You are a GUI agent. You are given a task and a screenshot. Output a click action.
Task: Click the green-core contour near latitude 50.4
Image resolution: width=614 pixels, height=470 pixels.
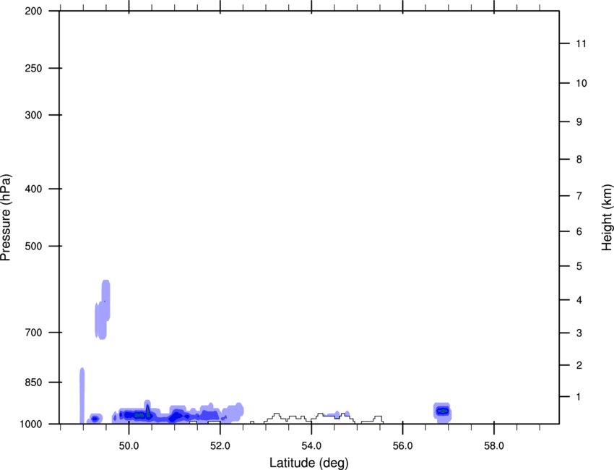click(147, 411)
